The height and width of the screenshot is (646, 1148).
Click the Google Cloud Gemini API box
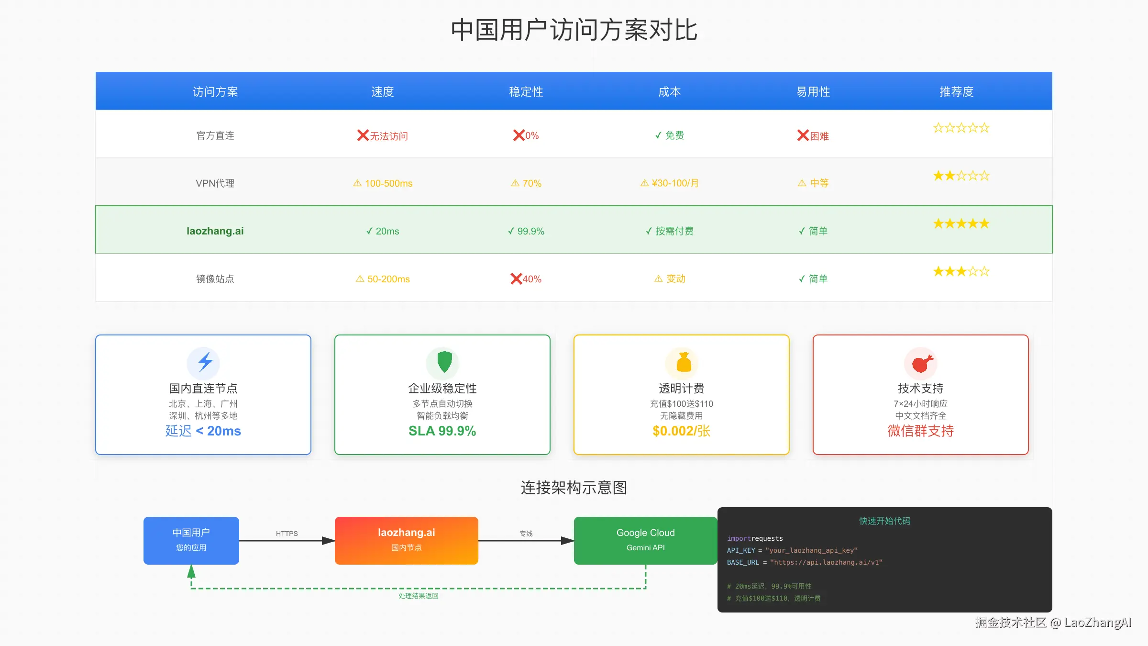click(x=645, y=540)
